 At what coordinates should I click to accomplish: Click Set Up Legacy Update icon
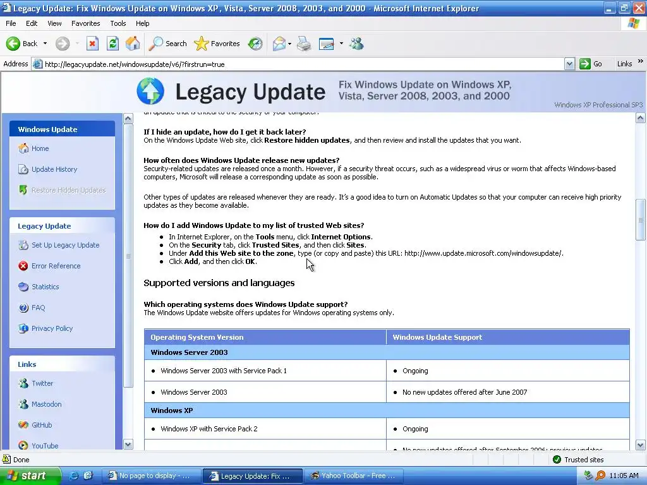pyautogui.click(x=23, y=245)
